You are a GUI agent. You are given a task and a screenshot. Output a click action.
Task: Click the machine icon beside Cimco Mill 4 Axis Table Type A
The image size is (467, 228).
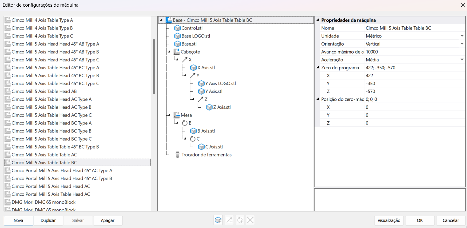coord(8,20)
